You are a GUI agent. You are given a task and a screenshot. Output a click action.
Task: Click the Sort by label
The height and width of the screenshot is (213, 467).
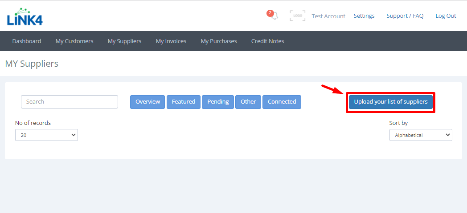(398, 123)
